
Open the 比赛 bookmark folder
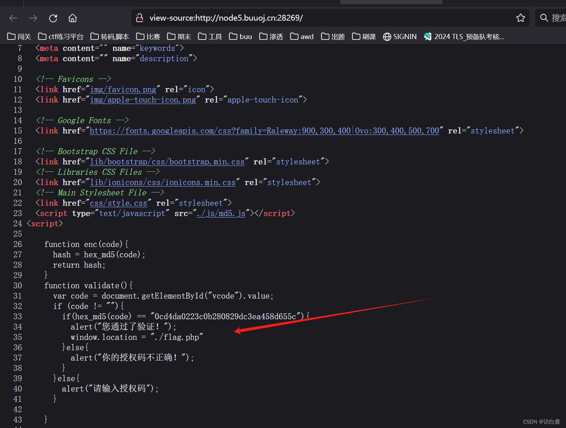coord(148,36)
